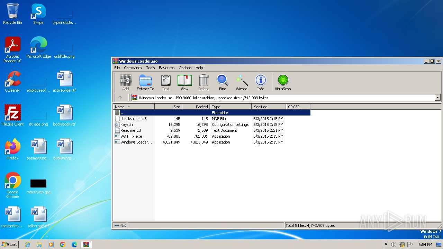Go up one folder level arrow
The height and width of the screenshot is (249, 443).
(x=120, y=98)
